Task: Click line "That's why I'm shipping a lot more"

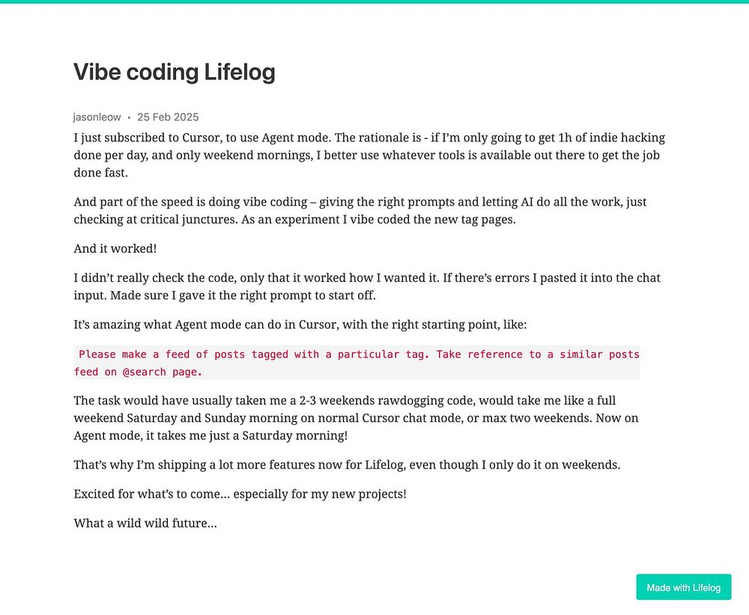Action: coord(347,465)
